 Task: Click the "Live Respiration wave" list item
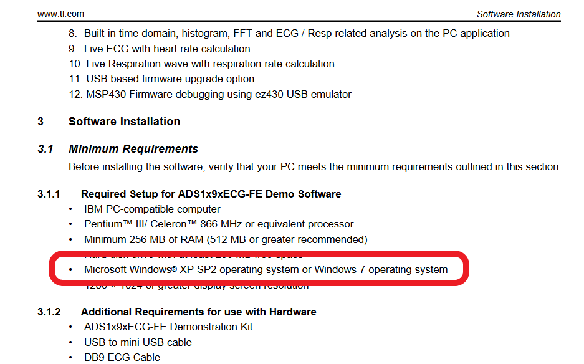(x=201, y=64)
